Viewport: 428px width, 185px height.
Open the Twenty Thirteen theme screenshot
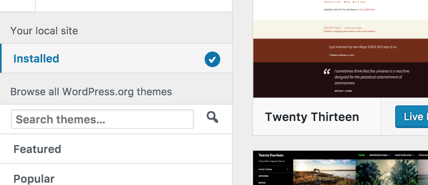click(341, 48)
